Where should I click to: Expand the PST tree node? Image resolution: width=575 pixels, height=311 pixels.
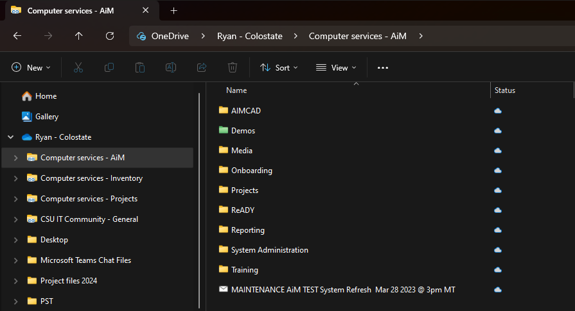coord(15,301)
